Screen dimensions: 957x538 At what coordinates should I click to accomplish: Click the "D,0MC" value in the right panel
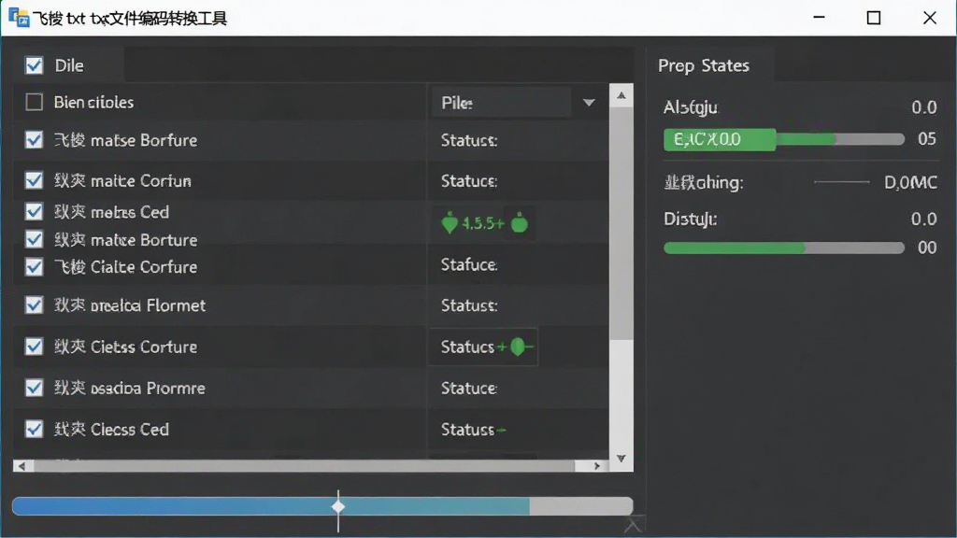click(910, 182)
